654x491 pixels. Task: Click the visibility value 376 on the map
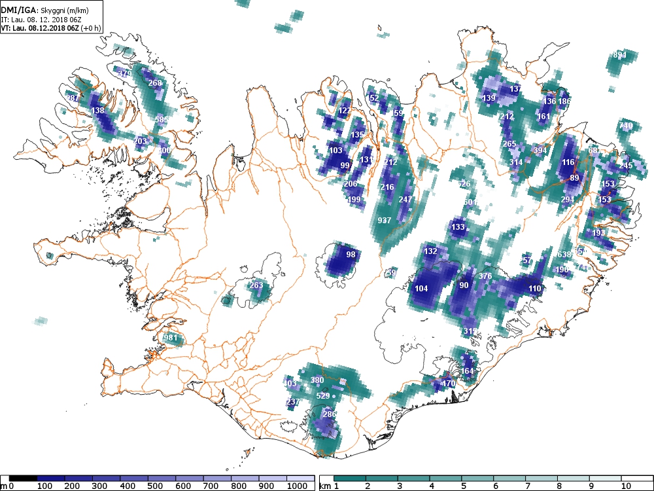(x=485, y=276)
